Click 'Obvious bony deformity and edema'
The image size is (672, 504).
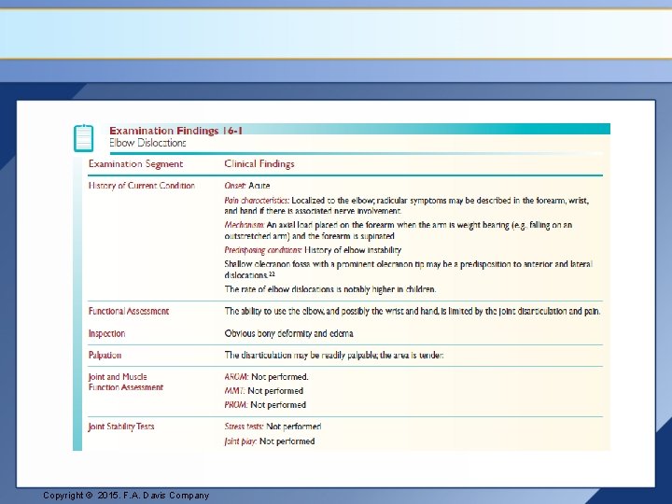pos(288,333)
